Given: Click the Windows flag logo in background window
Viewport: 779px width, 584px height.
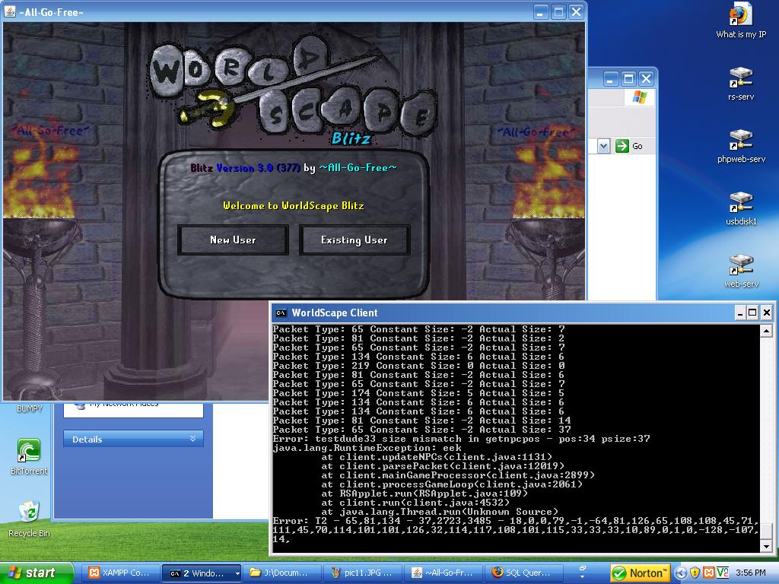Looking at the screenshot, I should (x=640, y=97).
